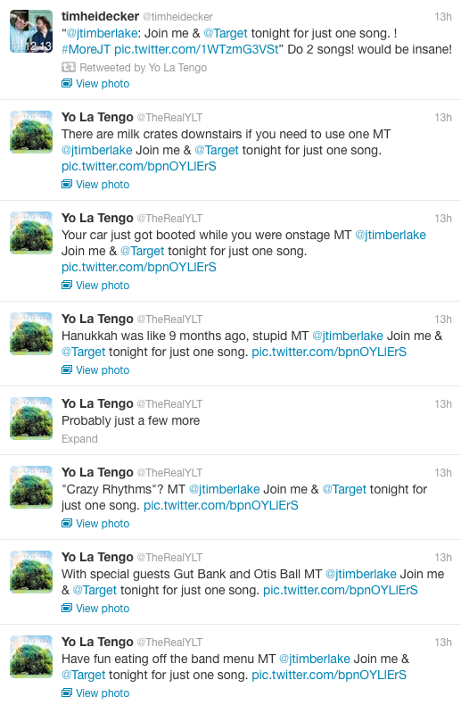Click the retweet icon beside Retweeted by Yo La Tengo

tap(69, 68)
